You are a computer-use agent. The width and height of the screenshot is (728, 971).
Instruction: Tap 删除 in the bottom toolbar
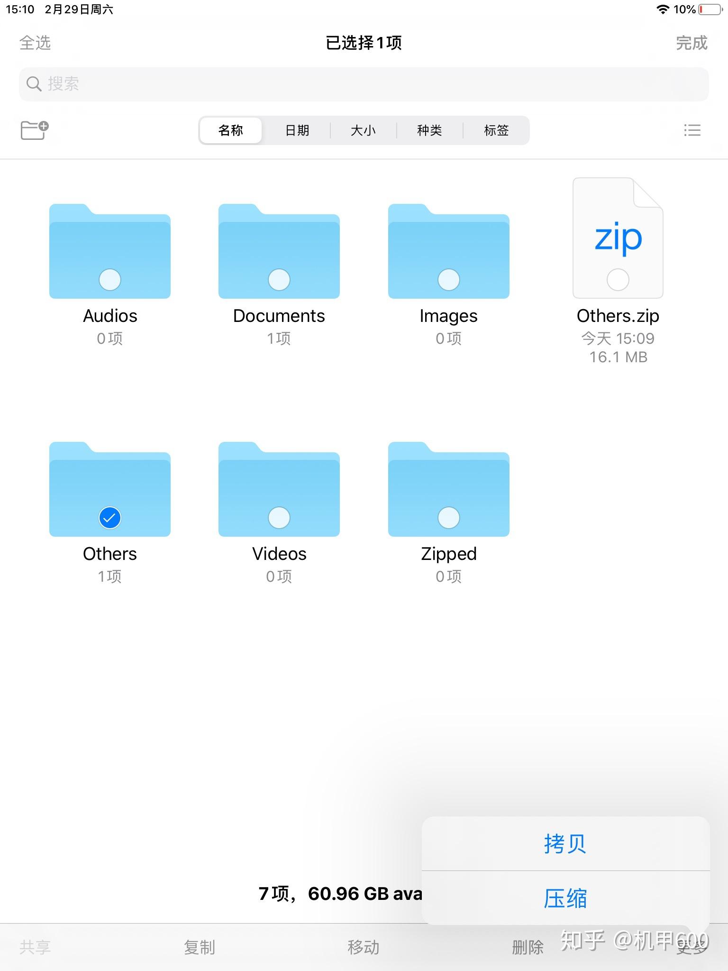[528, 947]
